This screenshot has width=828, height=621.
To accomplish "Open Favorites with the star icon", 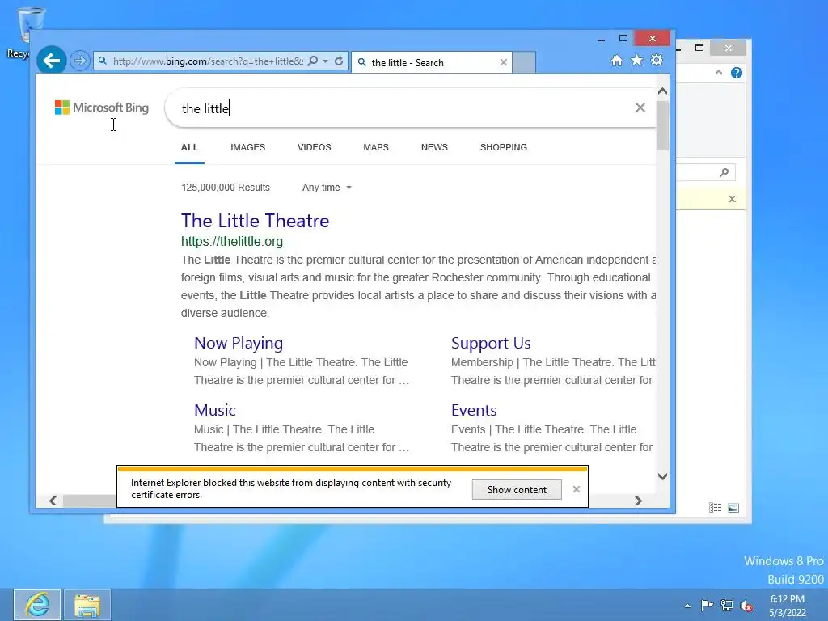I will (x=637, y=60).
